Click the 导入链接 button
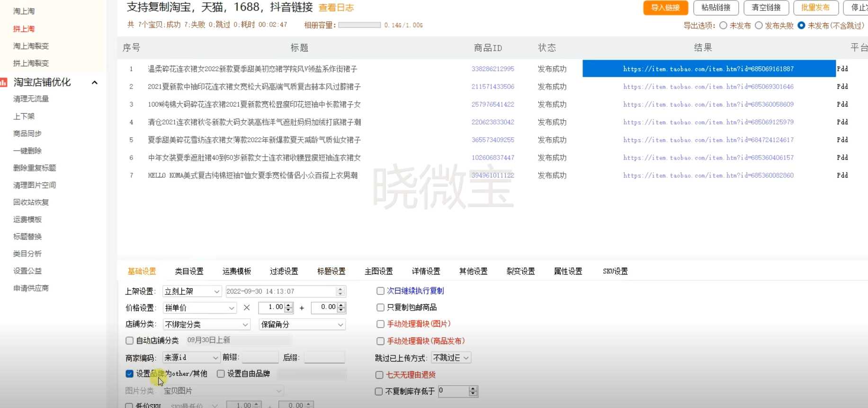 coord(665,8)
